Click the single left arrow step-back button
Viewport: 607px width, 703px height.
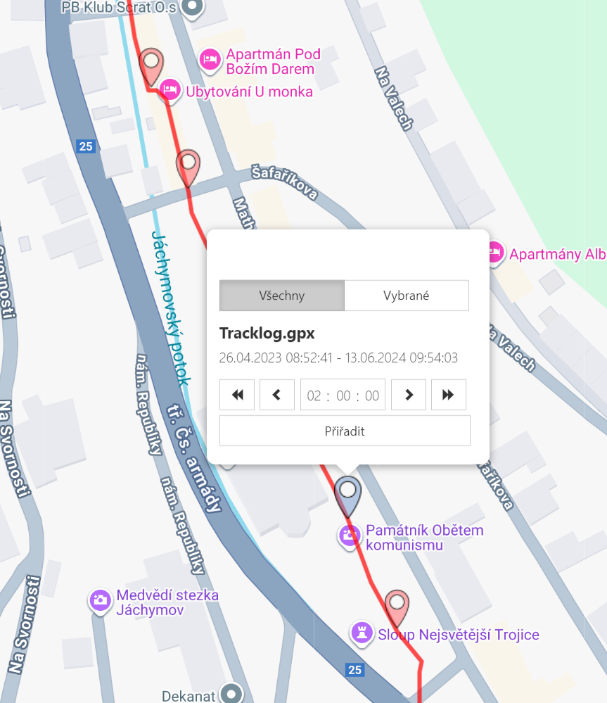click(x=277, y=395)
